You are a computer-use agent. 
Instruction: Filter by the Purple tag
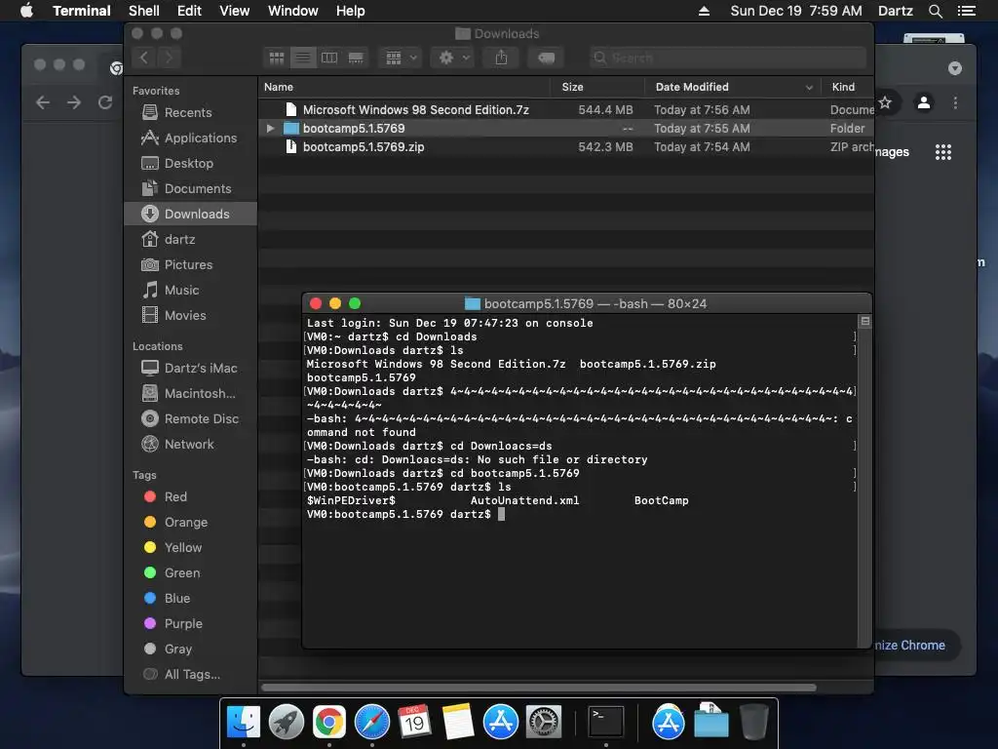pyautogui.click(x=190, y=624)
